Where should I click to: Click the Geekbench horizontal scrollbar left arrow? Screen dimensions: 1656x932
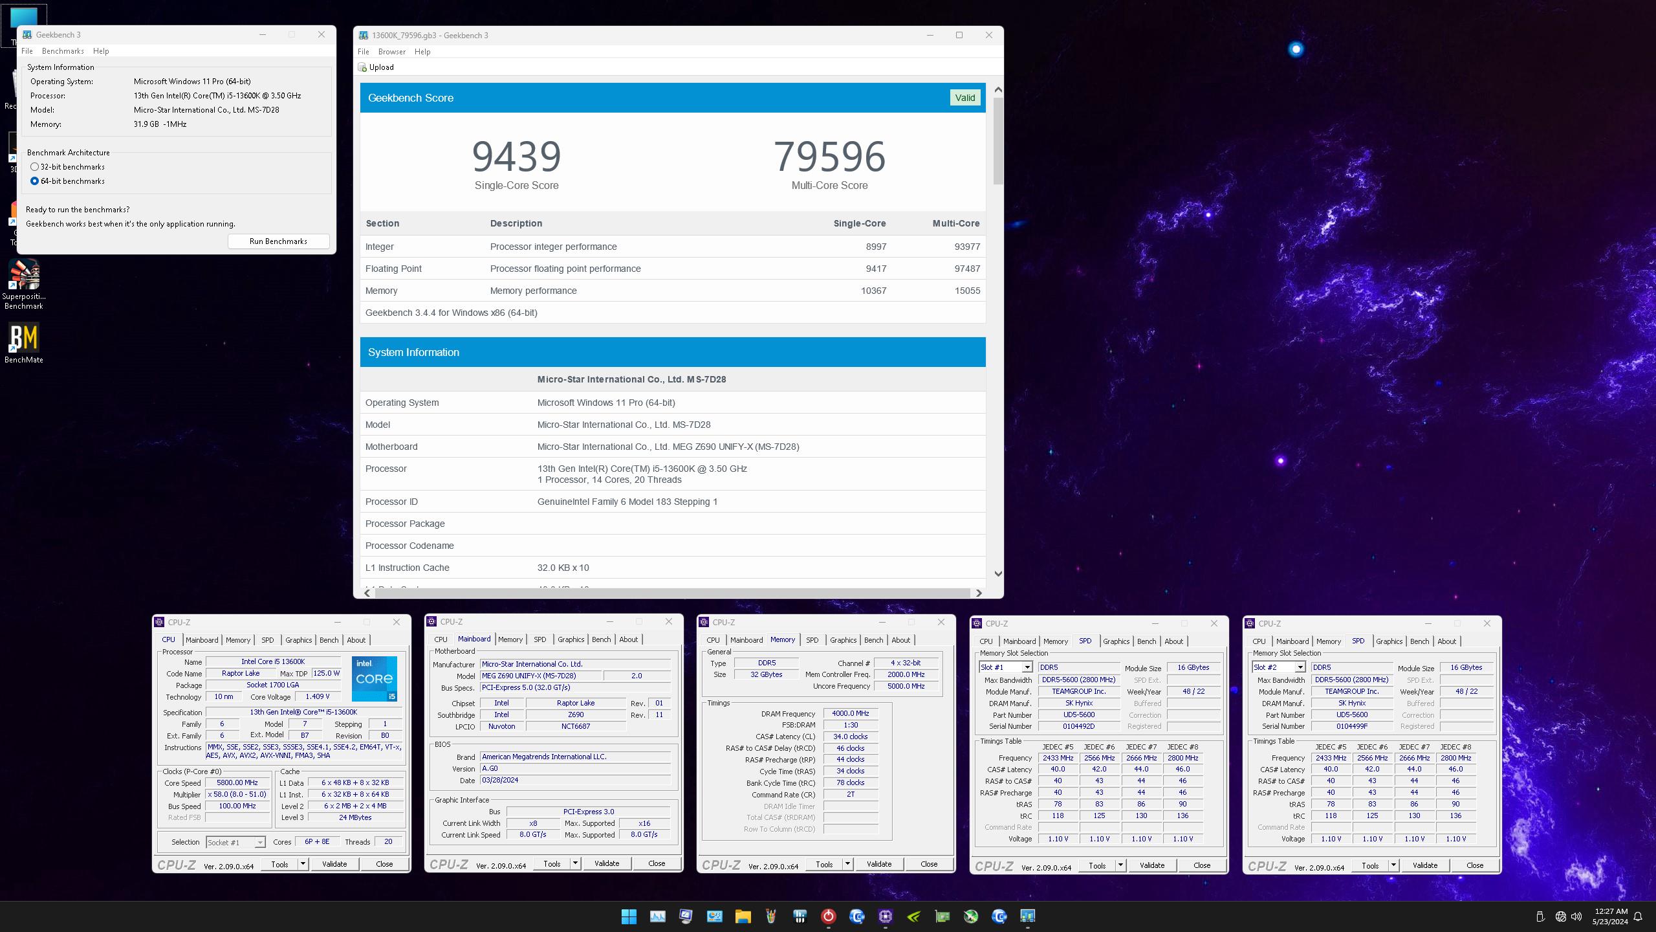tap(367, 593)
